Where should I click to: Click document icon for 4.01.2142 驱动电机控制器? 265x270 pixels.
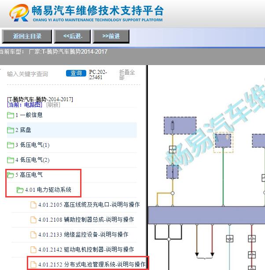pos(33,250)
